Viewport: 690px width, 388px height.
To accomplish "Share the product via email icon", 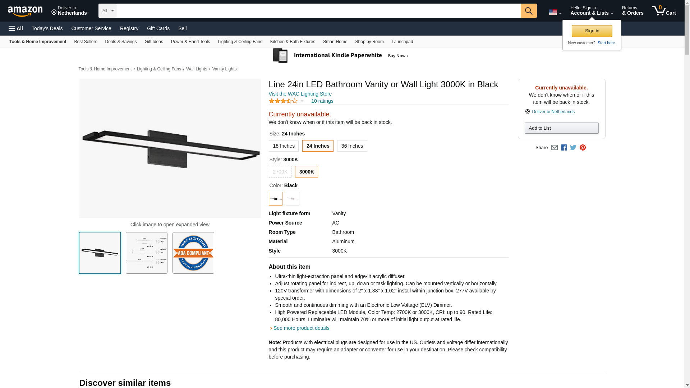I will 554,148.
